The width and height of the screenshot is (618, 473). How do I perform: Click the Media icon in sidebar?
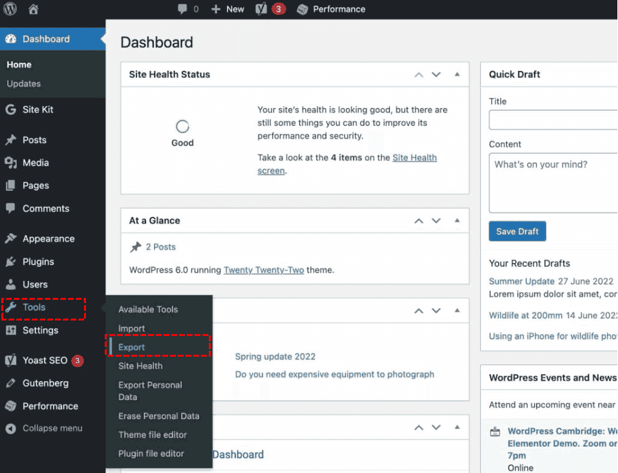tap(10, 163)
